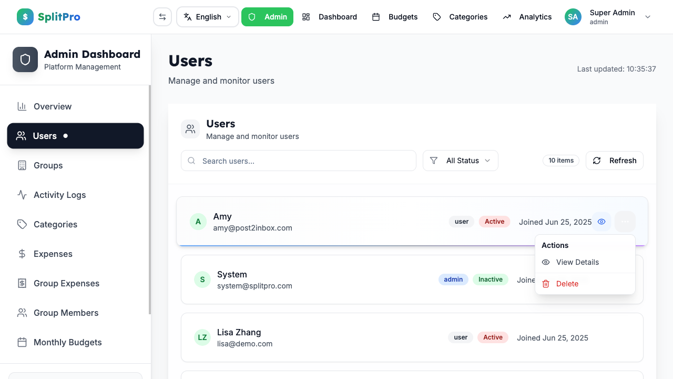Open the ellipsis actions menu on Amy's row
The width and height of the screenshot is (673, 379).
pos(625,222)
